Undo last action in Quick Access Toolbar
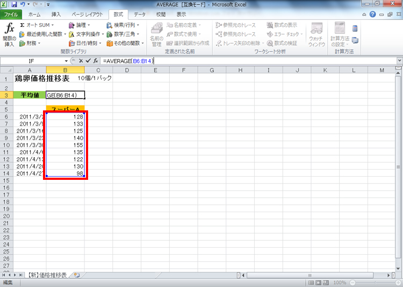Viewport: 403px width, 287px height. (23, 4)
